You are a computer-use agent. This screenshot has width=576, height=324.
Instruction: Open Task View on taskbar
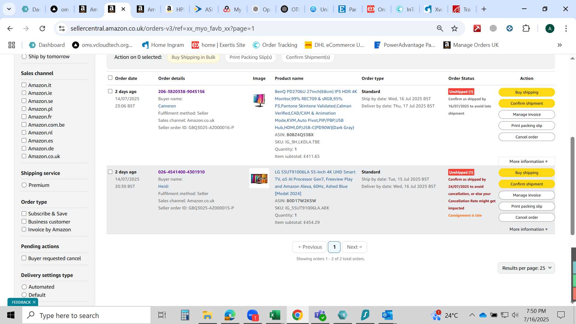point(162,315)
